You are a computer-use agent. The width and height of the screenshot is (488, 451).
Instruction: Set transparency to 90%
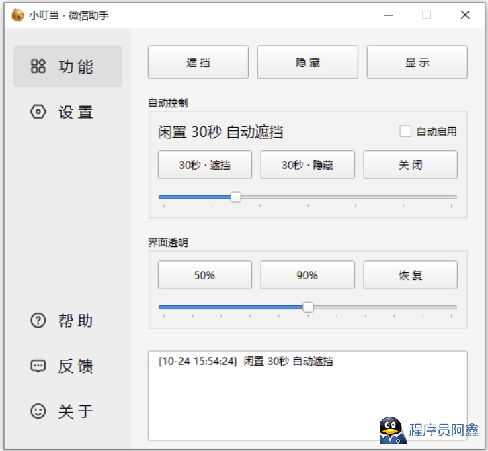[307, 275]
